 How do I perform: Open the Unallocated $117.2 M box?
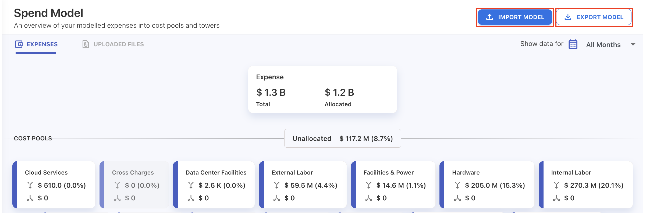[342, 139]
